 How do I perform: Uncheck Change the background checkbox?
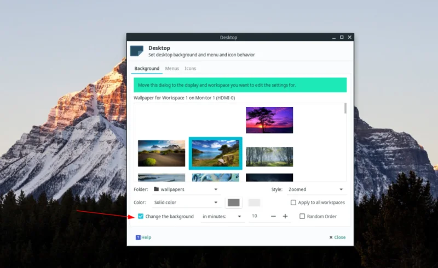click(141, 216)
